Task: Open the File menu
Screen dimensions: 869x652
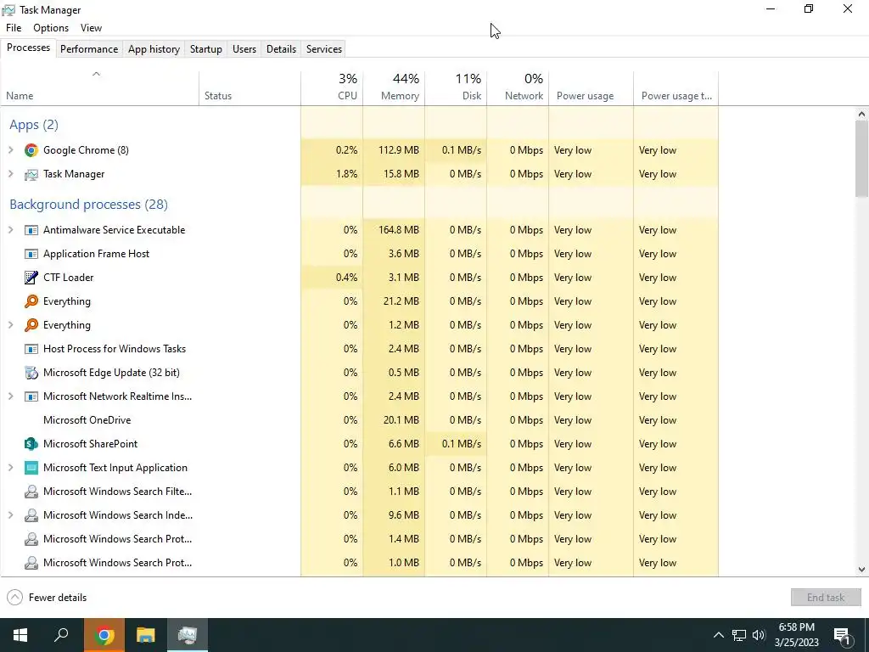Action: click(14, 28)
